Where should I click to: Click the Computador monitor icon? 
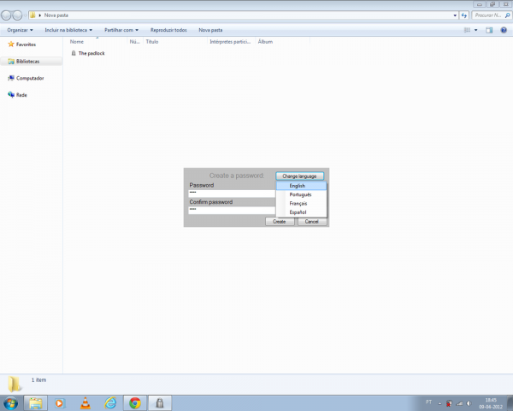point(11,78)
